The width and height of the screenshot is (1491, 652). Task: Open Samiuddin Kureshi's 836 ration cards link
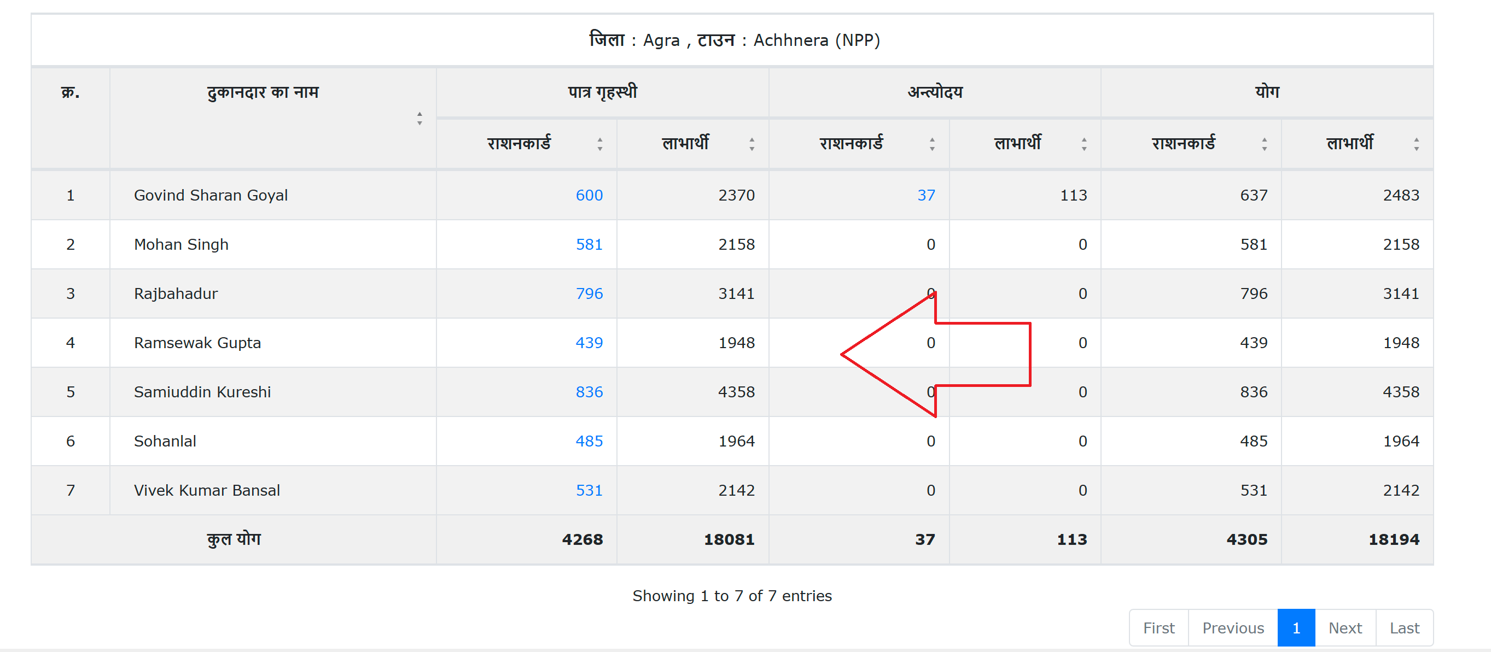[x=589, y=392]
